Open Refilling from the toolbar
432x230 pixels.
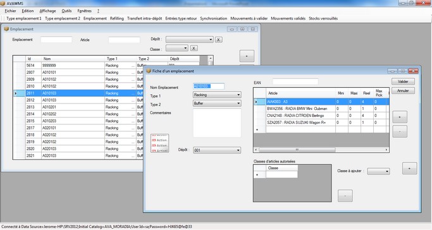[x=117, y=18]
